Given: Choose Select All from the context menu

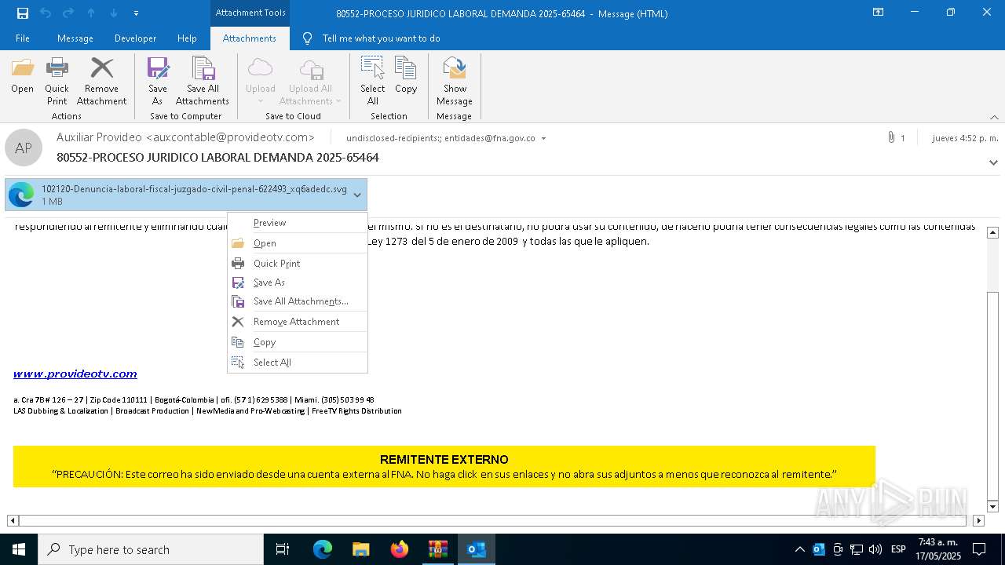Looking at the screenshot, I should 298,363.
